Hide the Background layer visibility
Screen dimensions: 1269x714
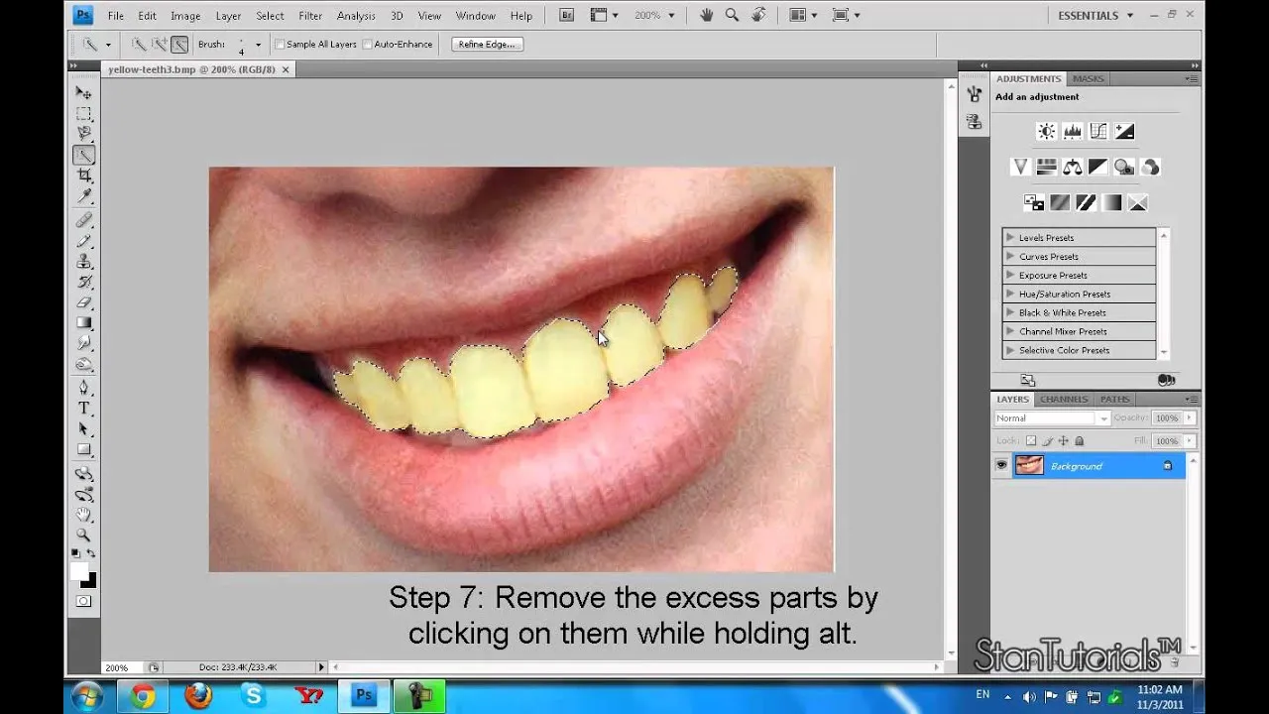(1001, 465)
